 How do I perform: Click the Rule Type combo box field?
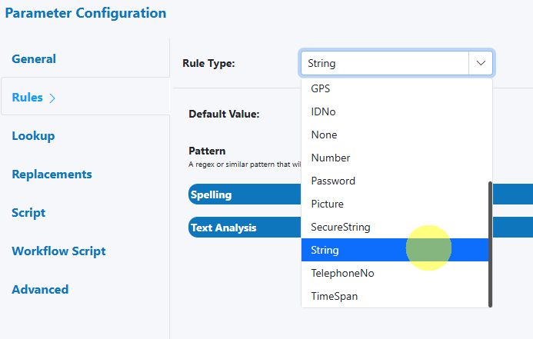(385, 63)
